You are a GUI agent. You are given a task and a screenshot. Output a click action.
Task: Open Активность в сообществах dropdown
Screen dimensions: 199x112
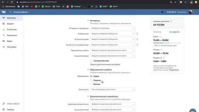click(113, 45)
